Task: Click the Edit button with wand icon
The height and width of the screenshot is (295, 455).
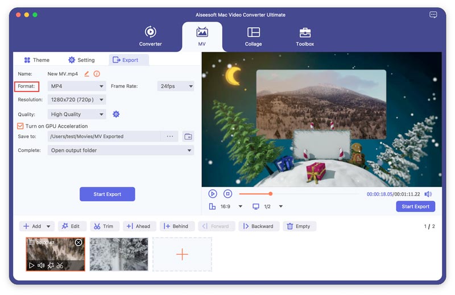Action: tap(72, 226)
